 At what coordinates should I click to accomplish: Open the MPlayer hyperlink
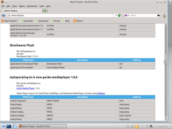pos(101,93)
